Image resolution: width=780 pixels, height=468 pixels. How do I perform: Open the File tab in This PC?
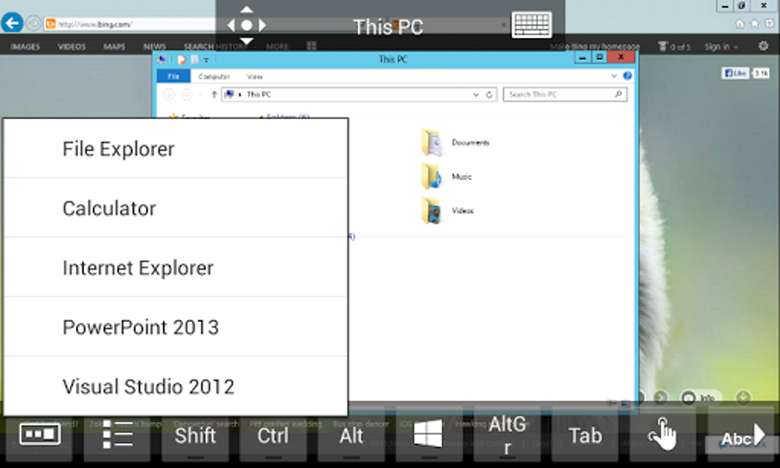pyautogui.click(x=173, y=76)
